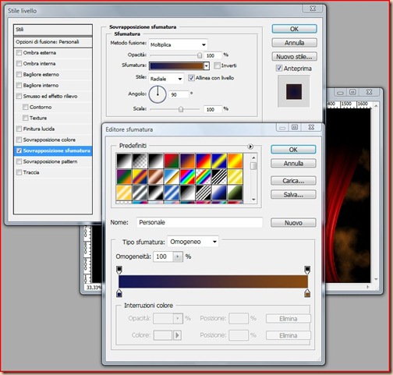Image resolution: width=393 pixels, height=375 pixels.
Task: Click the Nuovo stile button
Action: pyautogui.click(x=294, y=57)
